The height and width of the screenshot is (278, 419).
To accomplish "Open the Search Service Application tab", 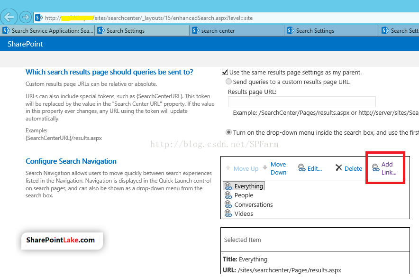I will coord(47,31).
